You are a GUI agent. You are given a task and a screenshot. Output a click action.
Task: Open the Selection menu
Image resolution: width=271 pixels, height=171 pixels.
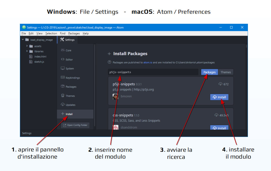pos(51,33)
